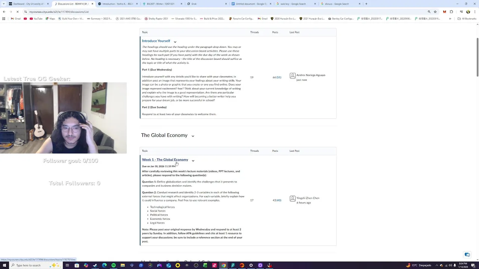Image resolution: width=479 pixels, height=269 pixels.
Task: Open Outlook from taskbar
Action: pyautogui.click(x=169, y=265)
